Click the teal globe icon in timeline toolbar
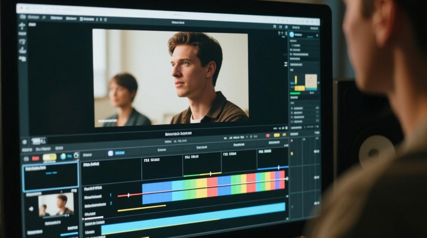 tap(63, 156)
